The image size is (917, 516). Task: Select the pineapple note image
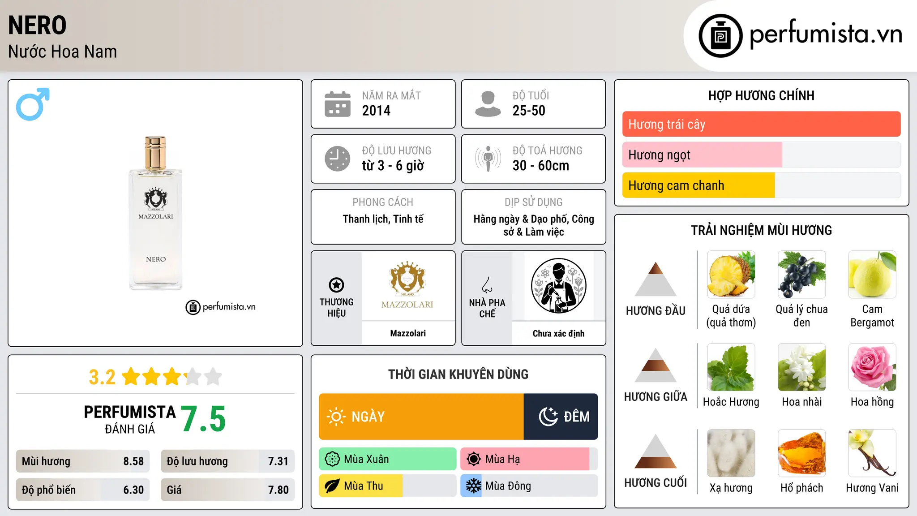click(x=731, y=275)
